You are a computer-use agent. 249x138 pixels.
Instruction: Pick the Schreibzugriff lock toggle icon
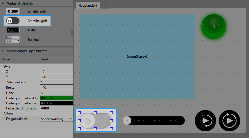coord(13,21)
